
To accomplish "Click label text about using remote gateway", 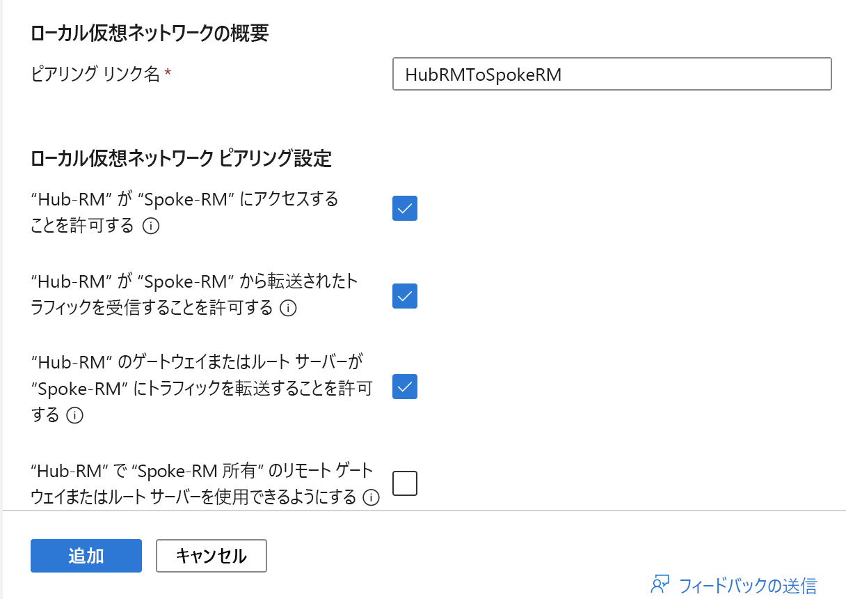I will coord(202,470).
